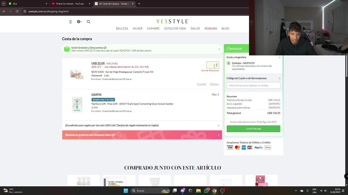Viewport: 348px width, 195px height.
Task: Click Eliminar for the Travel Kit
Action: point(214,84)
